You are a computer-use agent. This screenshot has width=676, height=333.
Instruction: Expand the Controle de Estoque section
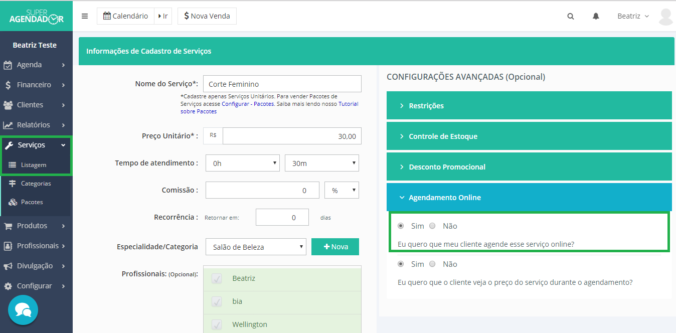point(529,136)
